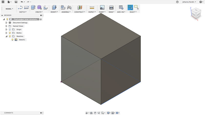
Task: Select the Make 3D print icon
Action: click(x=111, y=7)
